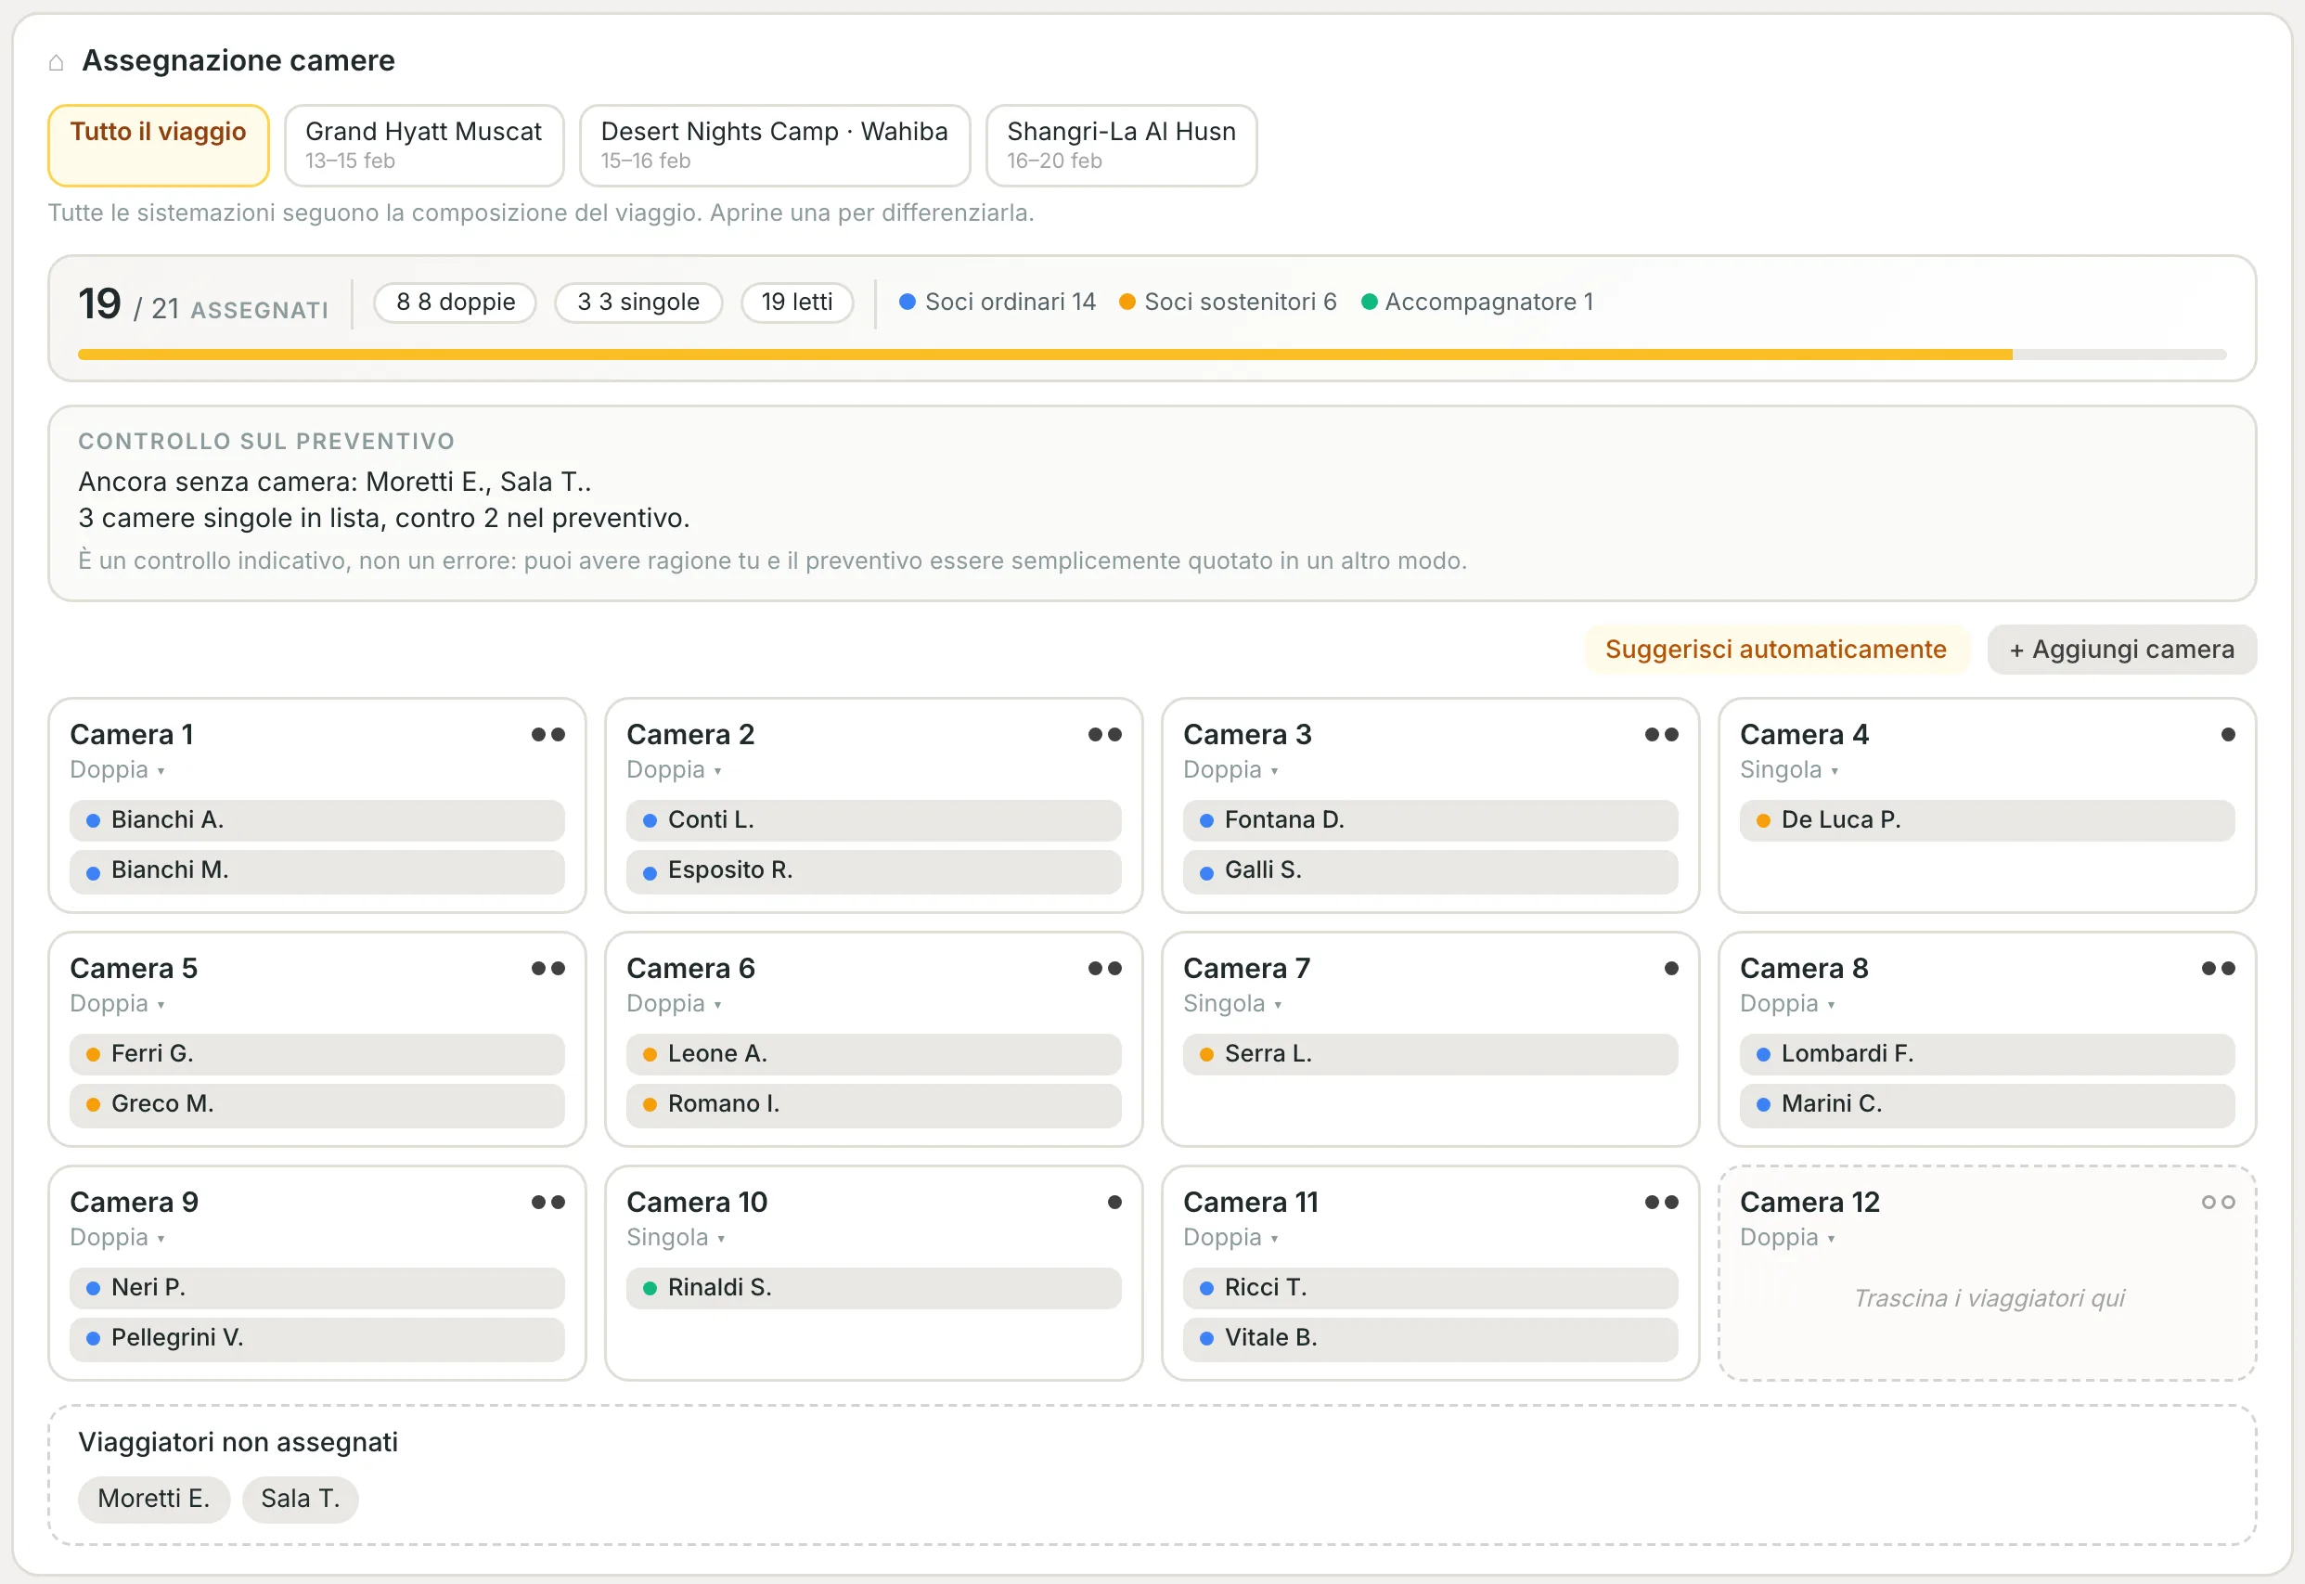Select the Tutto il viaggio tab
This screenshot has width=2305, height=1584.
point(159,145)
